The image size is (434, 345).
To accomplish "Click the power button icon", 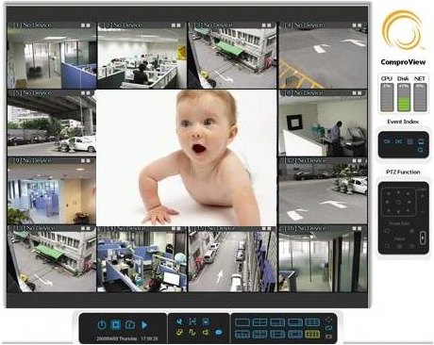I will [101, 324].
